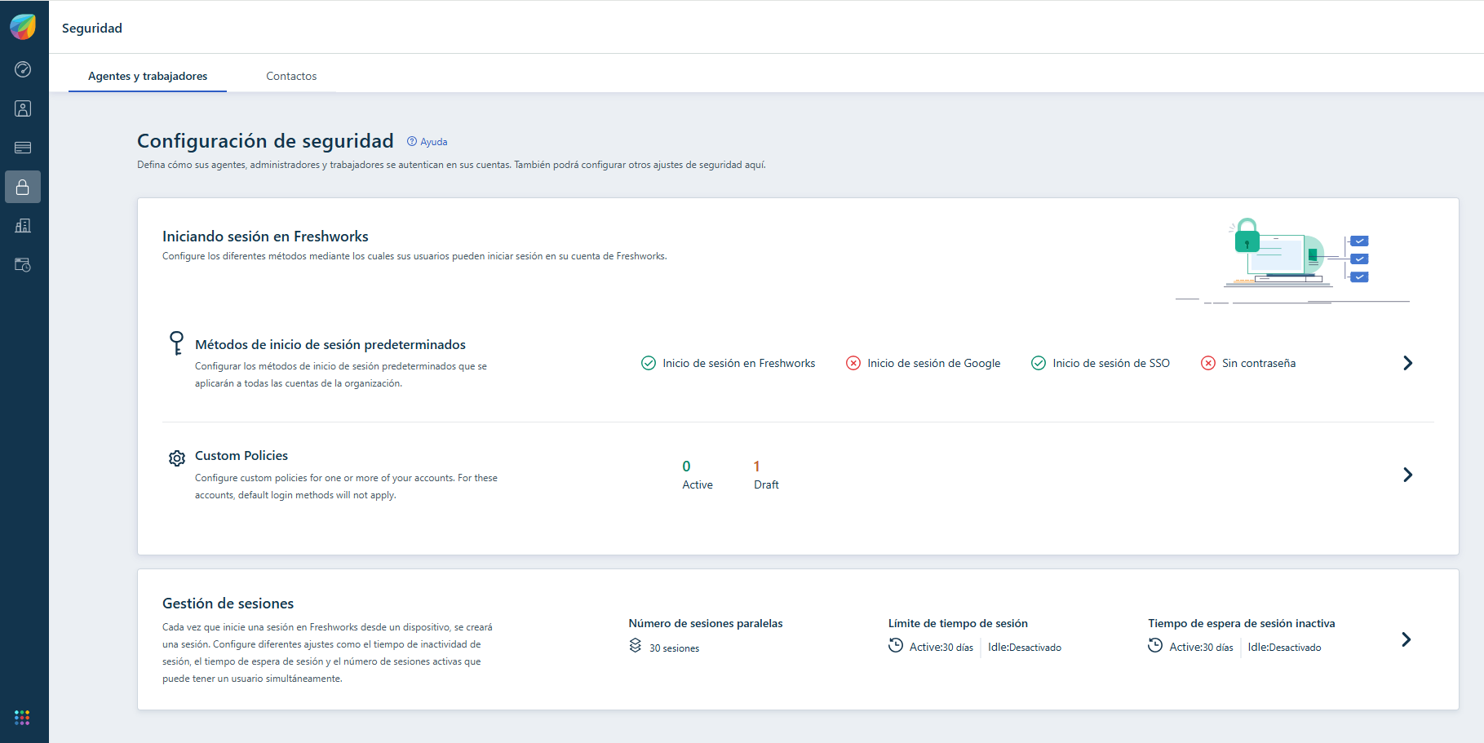Switch to the Contactos tab

[291, 76]
